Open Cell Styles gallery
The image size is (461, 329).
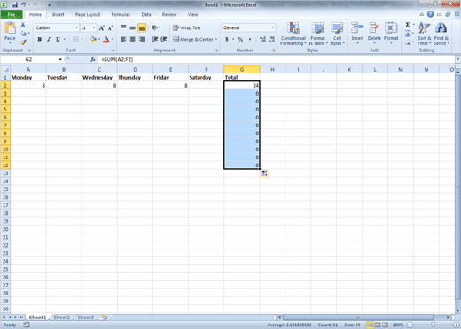[337, 34]
